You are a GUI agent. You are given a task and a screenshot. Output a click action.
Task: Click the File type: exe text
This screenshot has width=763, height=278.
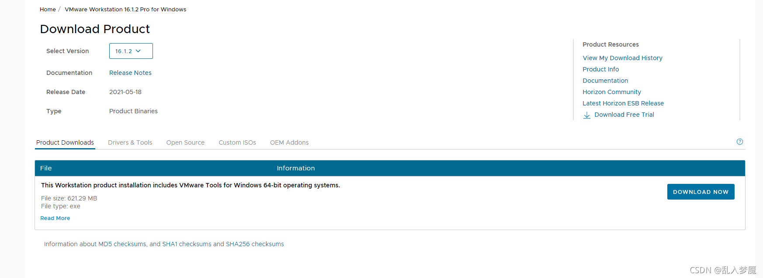pos(61,206)
